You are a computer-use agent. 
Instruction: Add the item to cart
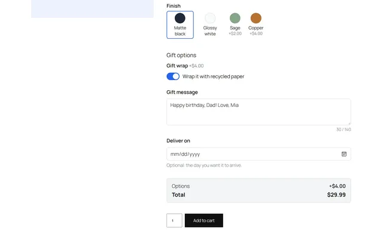click(x=204, y=220)
